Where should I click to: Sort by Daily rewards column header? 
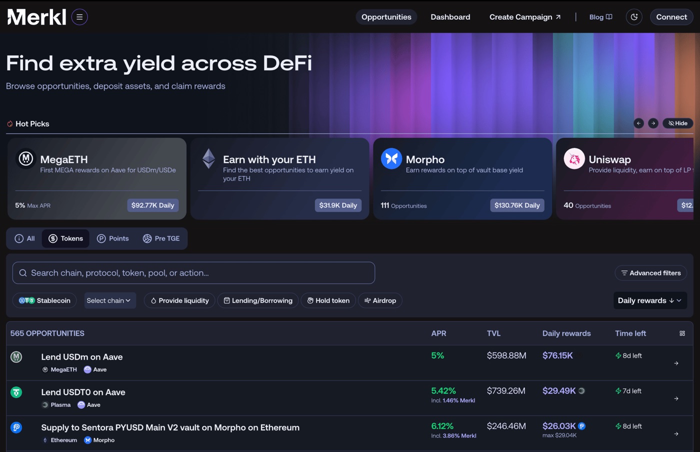coord(566,333)
